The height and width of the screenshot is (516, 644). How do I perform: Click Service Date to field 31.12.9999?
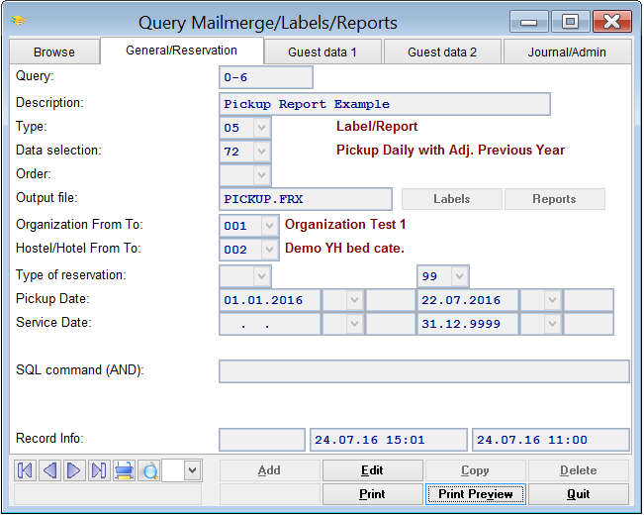pyautogui.click(x=468, y=324)
